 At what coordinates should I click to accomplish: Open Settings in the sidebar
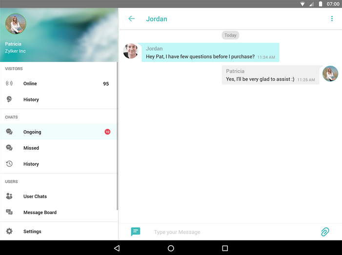click(59, 231)
